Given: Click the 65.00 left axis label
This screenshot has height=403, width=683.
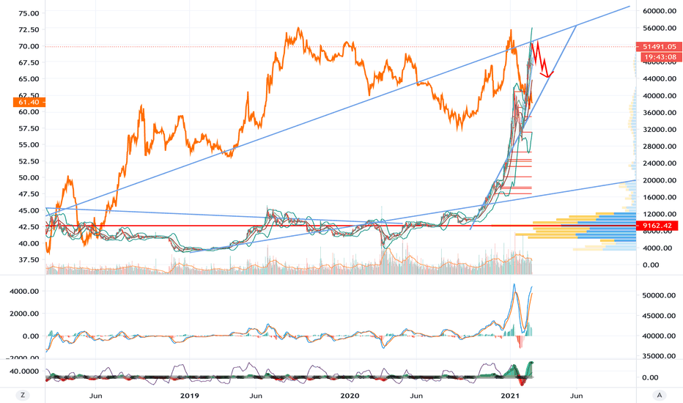Looking at the screenshot, I should coord(29,79).
